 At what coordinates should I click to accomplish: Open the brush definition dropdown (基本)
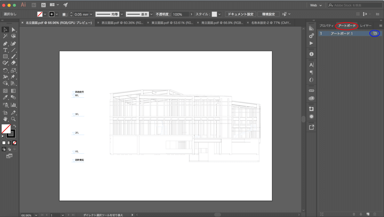(151, 14)
